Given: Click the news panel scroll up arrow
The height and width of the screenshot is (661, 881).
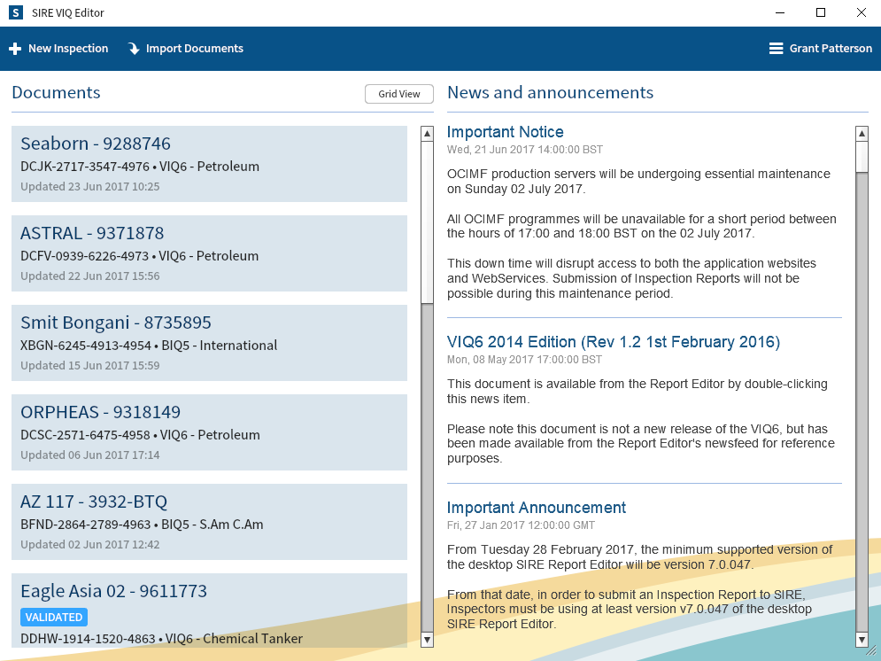Looking at the screenshot, I should click(x=862, y=134).
